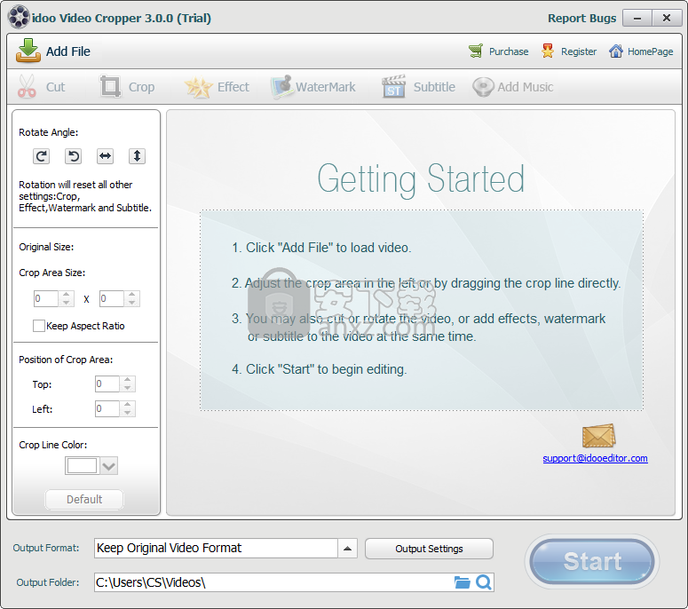Flip video vertically
The width and height of the screenshot is (688, 609).
(x=137, y=156)
